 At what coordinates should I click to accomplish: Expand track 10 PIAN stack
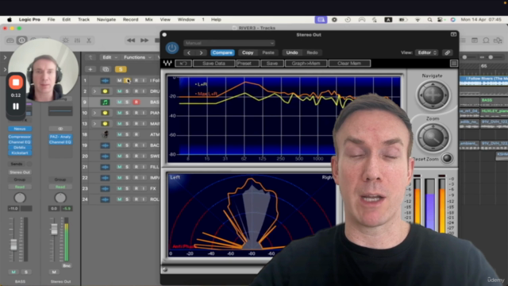pos(94,113)
